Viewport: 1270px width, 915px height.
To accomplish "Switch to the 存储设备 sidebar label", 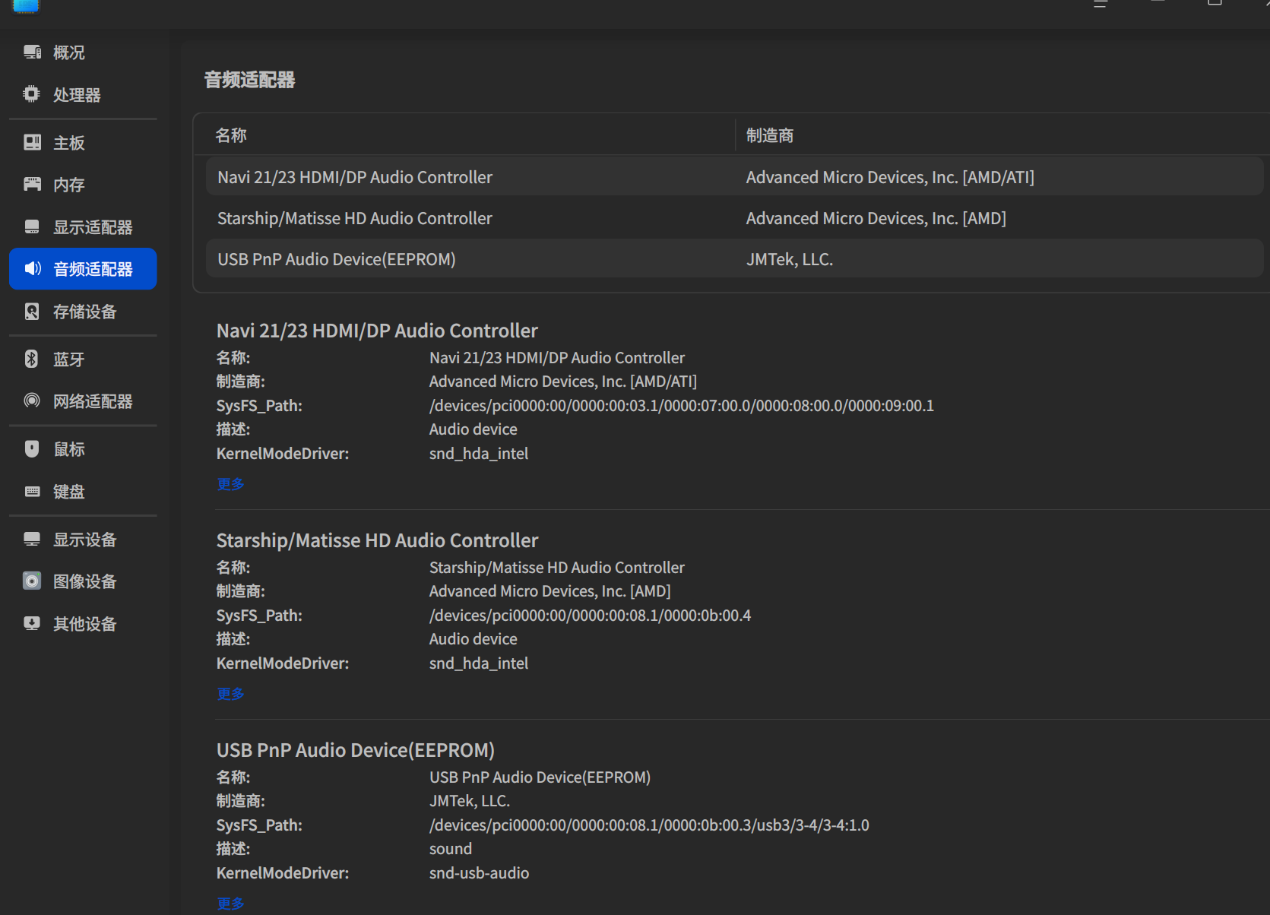I will [x=84, y=312].
